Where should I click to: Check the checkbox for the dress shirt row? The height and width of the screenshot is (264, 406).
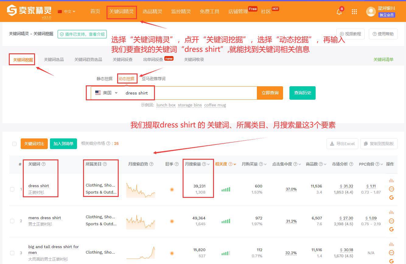(x=12, y=189)
